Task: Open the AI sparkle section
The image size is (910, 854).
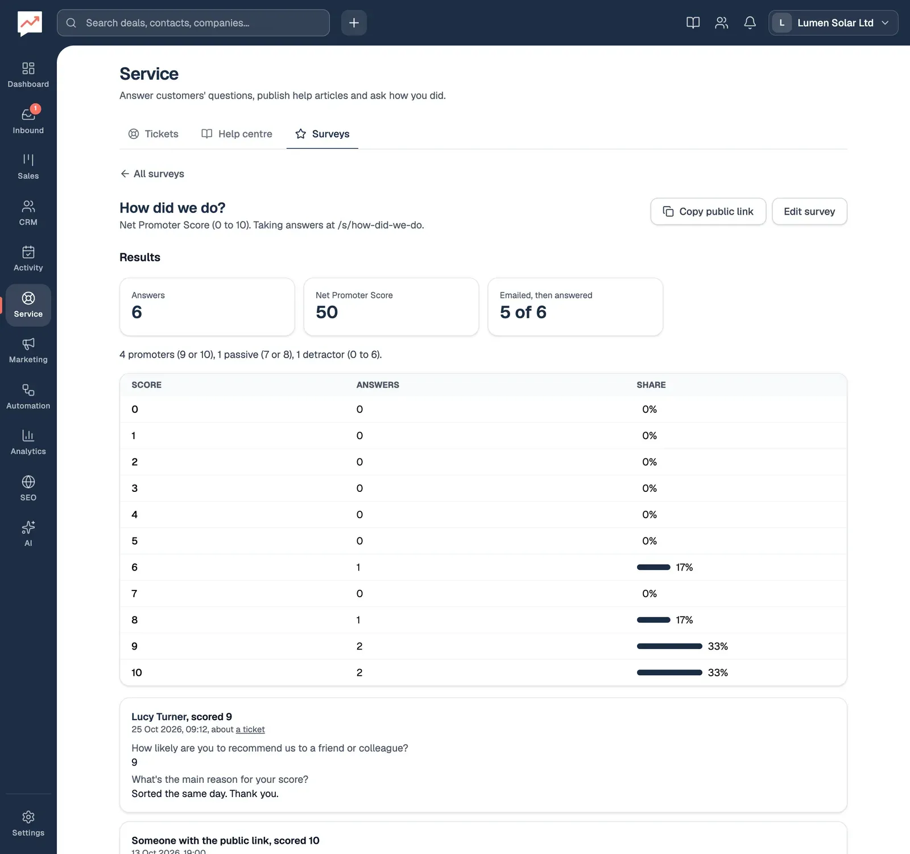Action: [28, 534]
